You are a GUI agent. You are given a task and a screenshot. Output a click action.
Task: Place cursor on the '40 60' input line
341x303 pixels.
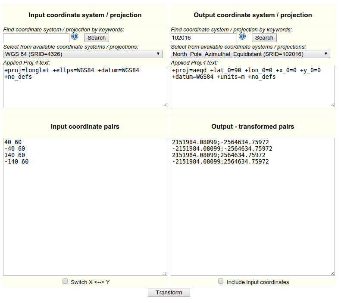[13, 142]
